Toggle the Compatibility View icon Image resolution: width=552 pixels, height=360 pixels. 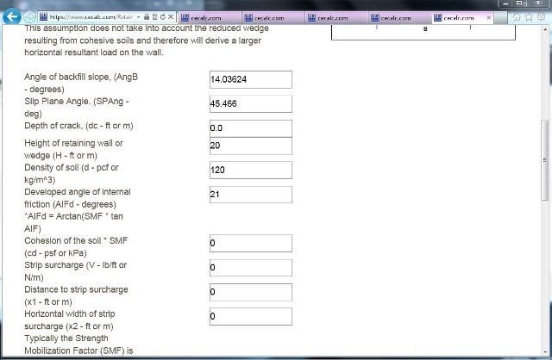[x=154, y=17]
